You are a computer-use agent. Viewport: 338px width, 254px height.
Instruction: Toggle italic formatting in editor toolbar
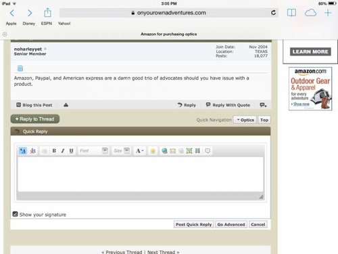coord(63,151)
